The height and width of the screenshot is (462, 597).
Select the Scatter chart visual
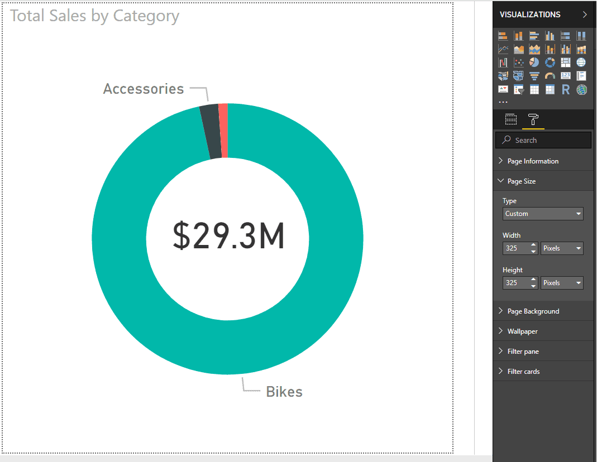pyautogui.click(x=519, y=62)
